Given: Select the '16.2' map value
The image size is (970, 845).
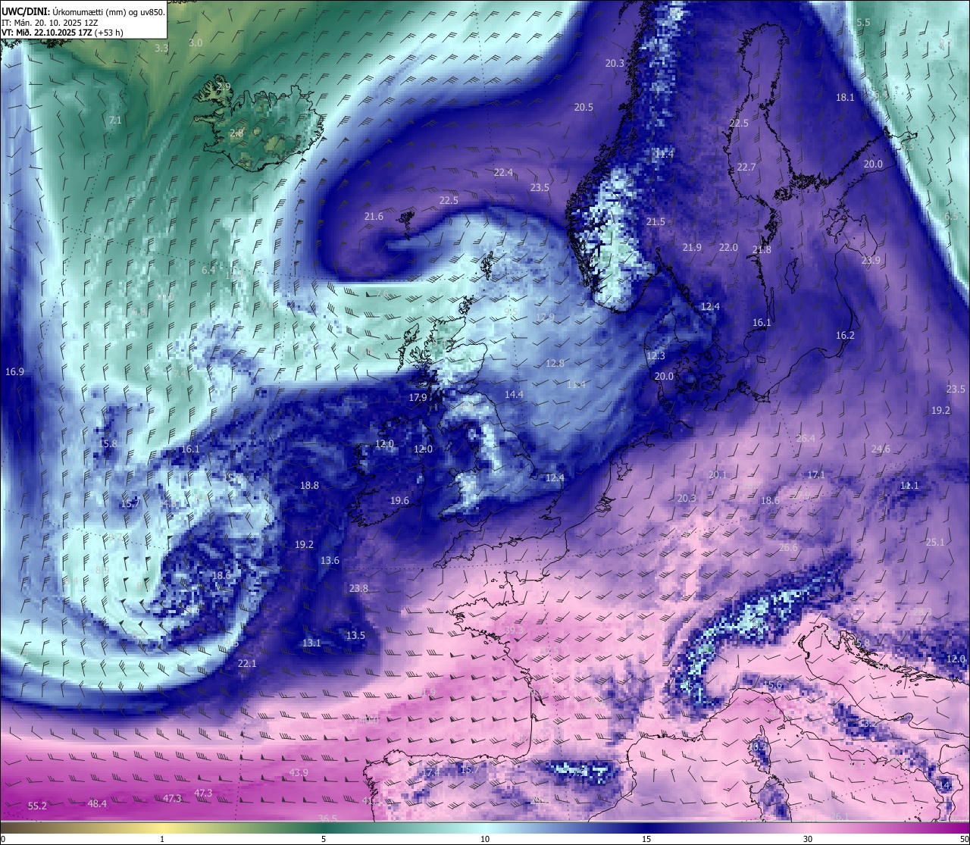Looking at the screenshot, I should [845, 336].
